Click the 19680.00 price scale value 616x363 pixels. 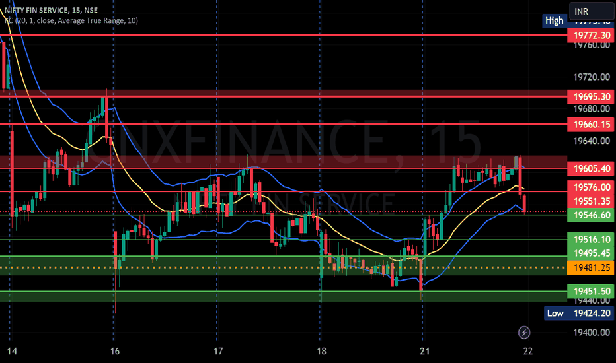point(592,109)
